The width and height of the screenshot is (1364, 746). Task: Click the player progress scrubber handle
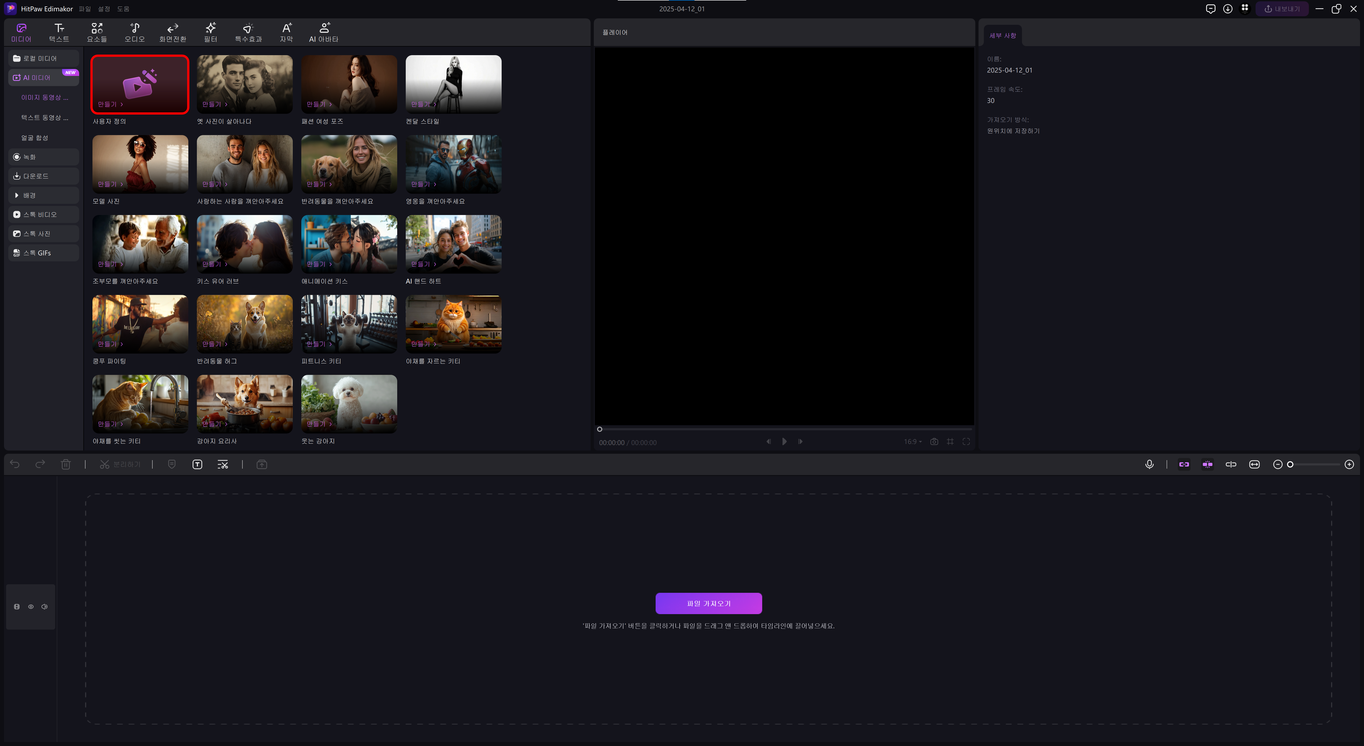599,429
